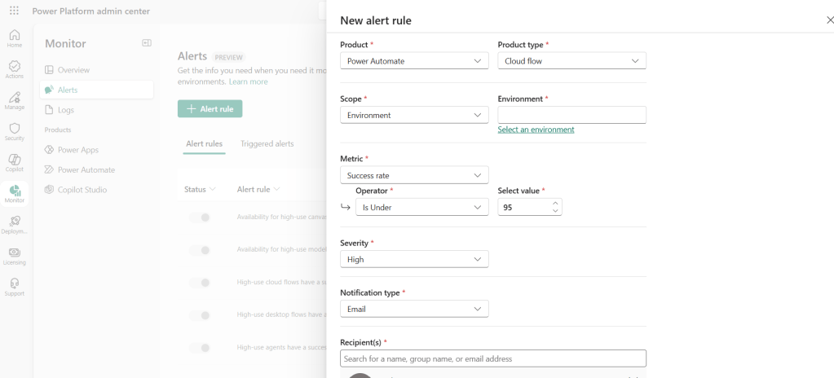Expand the Product dropdown showing Power Automate
Screen dimensions: 834x378
coord(413,61)
